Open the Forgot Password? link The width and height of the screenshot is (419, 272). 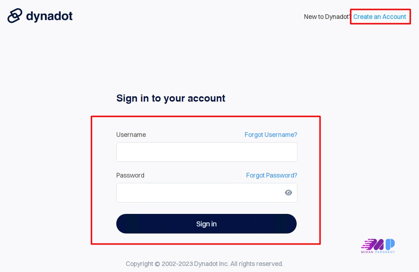coord(271,175)
